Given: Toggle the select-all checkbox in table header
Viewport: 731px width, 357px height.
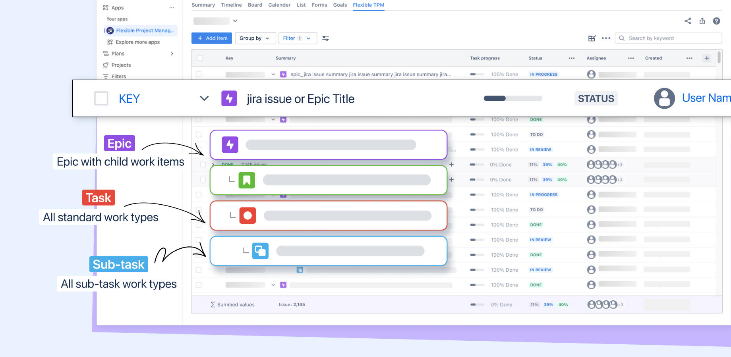Looking at the screenshot, I should point(200,58).
